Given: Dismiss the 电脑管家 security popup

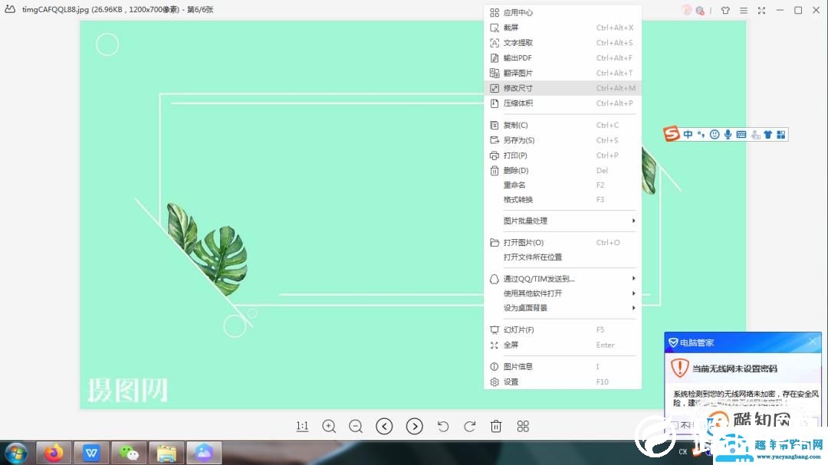Looking at the screenshot, I should 812,342.
